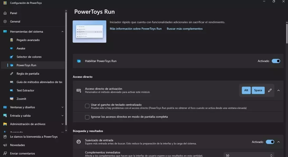Select the Selector de colores icon
This screenshot has width=288, height=157.
point(12,57)
